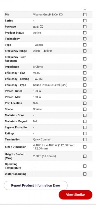Tick the Height - Seated (Max) checkbox
96x210 pixels.
point(85,156)
